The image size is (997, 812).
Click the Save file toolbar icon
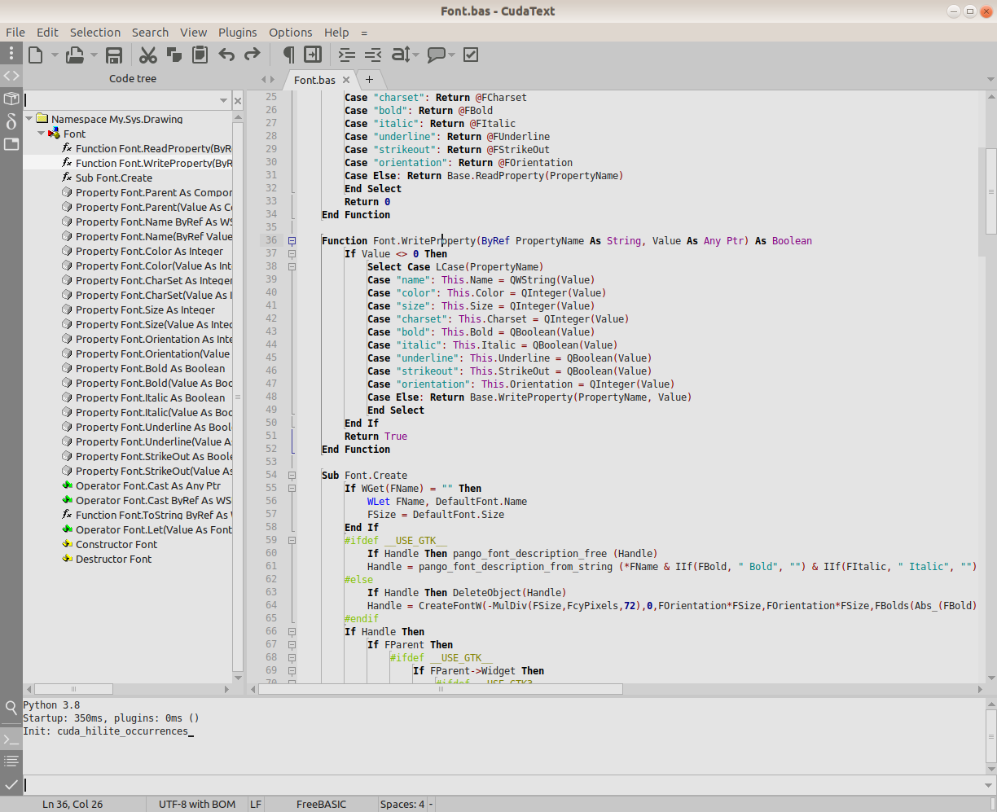tap(114, 55)
